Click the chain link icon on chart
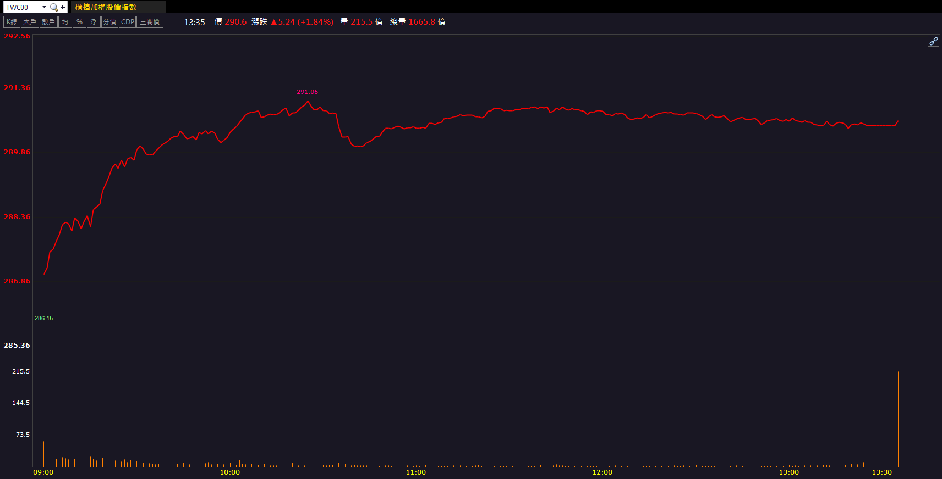Image resolution: width=942 pixels, height=479 pixels. click(x=933, y=41)
